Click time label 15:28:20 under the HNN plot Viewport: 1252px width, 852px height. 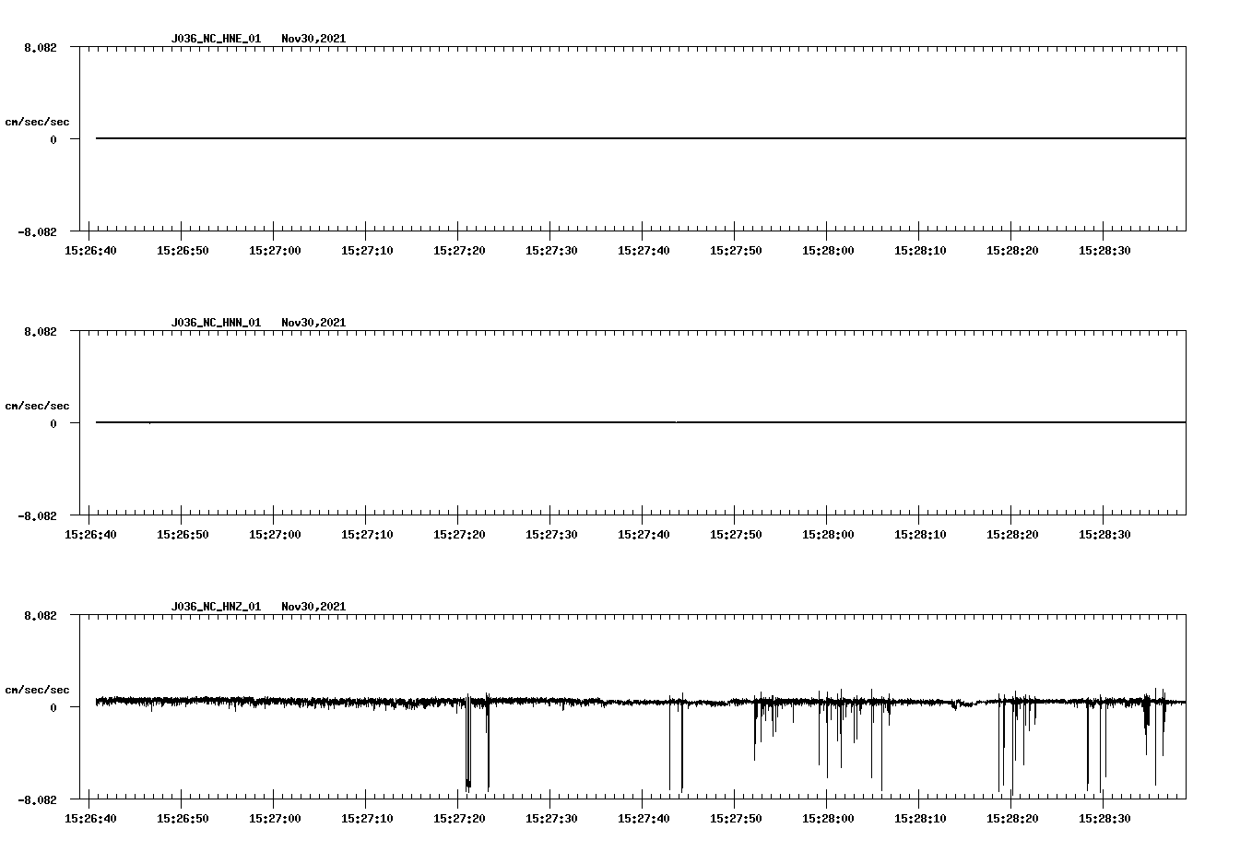tap(1012, 535)
